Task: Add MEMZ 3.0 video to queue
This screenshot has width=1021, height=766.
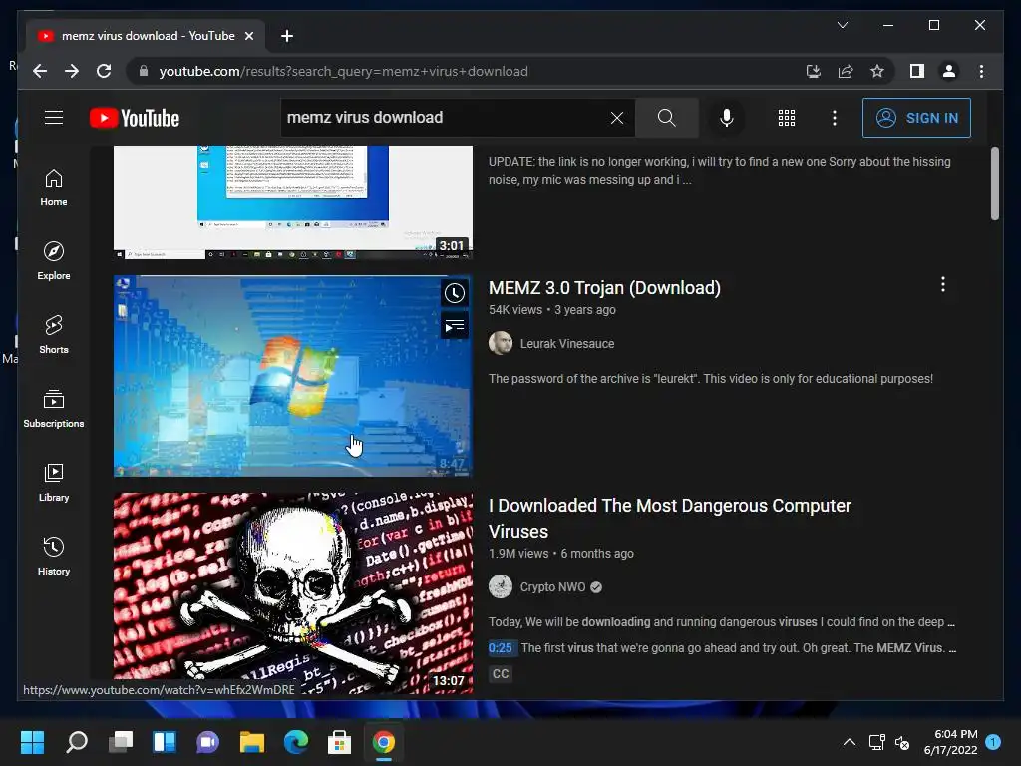Action: pyautogui.click(x=455, y=326)
